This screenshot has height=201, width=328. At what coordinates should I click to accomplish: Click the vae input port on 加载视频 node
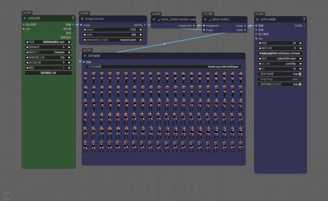pyautogui.click(x=24, y=29)
